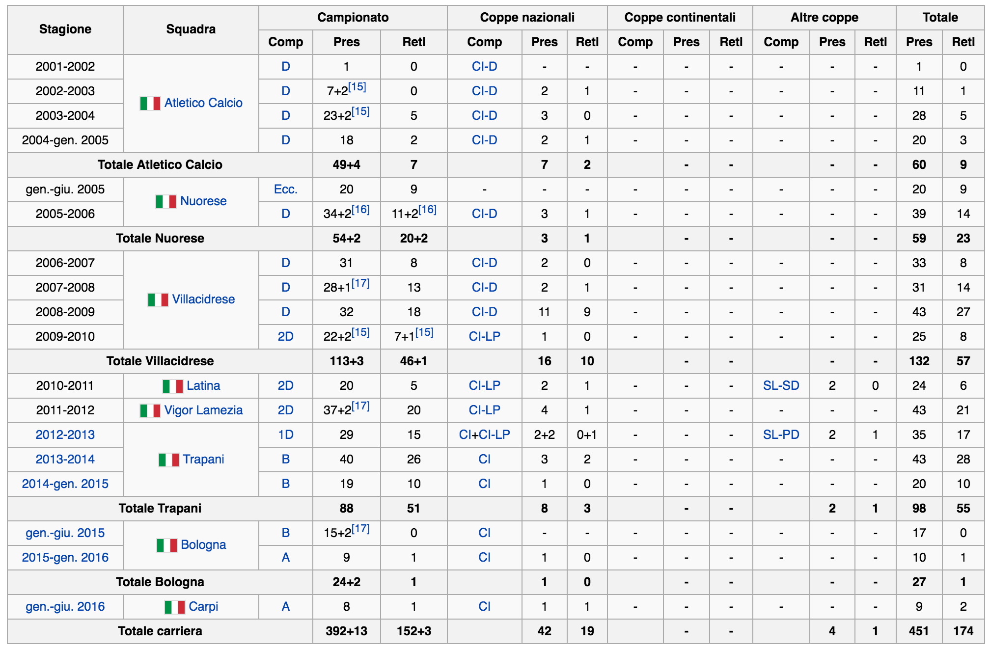Open the Latina team page

(x=203, y=386)
